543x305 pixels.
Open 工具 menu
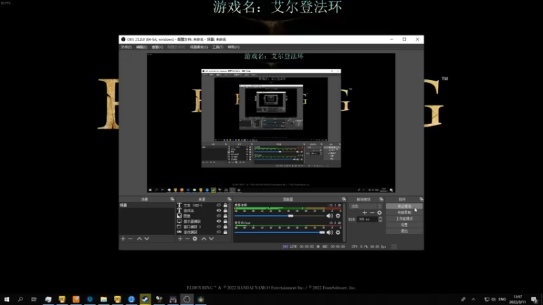pos(218,47)
